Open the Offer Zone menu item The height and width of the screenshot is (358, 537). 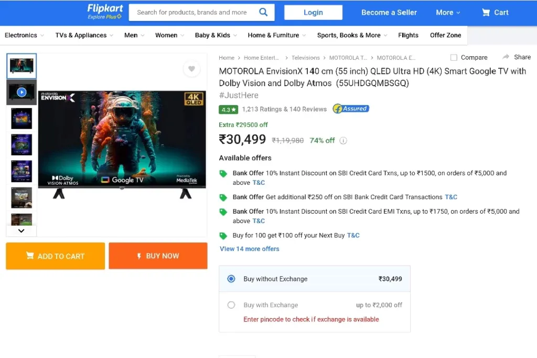(446, 35)
